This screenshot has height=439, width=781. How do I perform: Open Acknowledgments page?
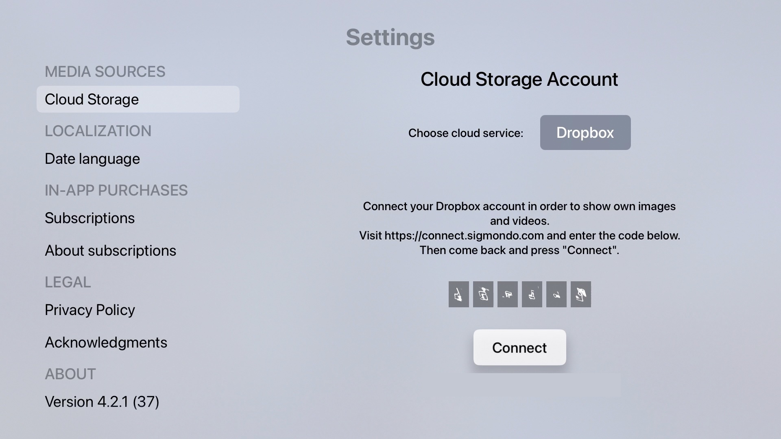click(x=106, y=342)
